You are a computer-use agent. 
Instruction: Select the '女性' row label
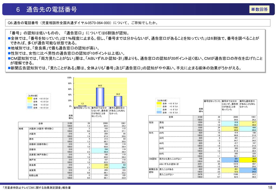161,128
